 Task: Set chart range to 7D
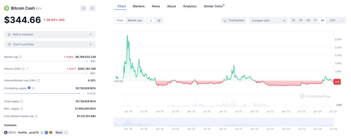point(301,20)
